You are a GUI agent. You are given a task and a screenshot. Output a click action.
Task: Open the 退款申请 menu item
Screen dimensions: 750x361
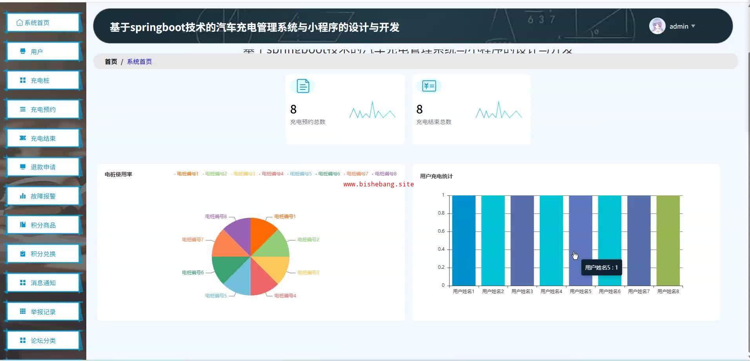coord(43,167)
